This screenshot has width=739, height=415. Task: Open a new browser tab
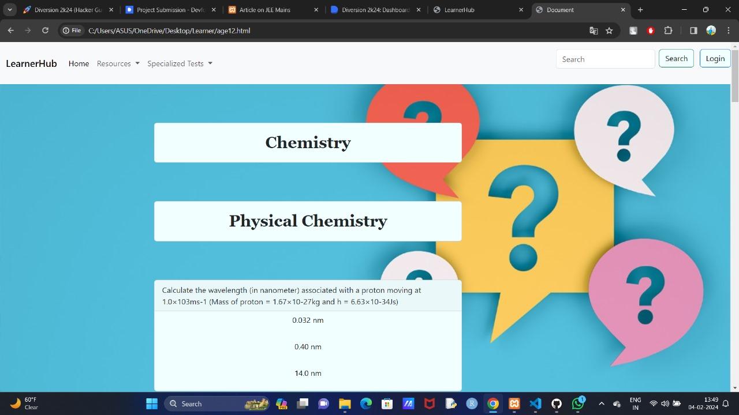click(x=640, y=10)
